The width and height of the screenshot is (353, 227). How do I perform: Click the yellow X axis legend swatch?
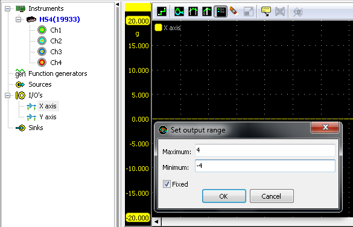tap(158, 28)
